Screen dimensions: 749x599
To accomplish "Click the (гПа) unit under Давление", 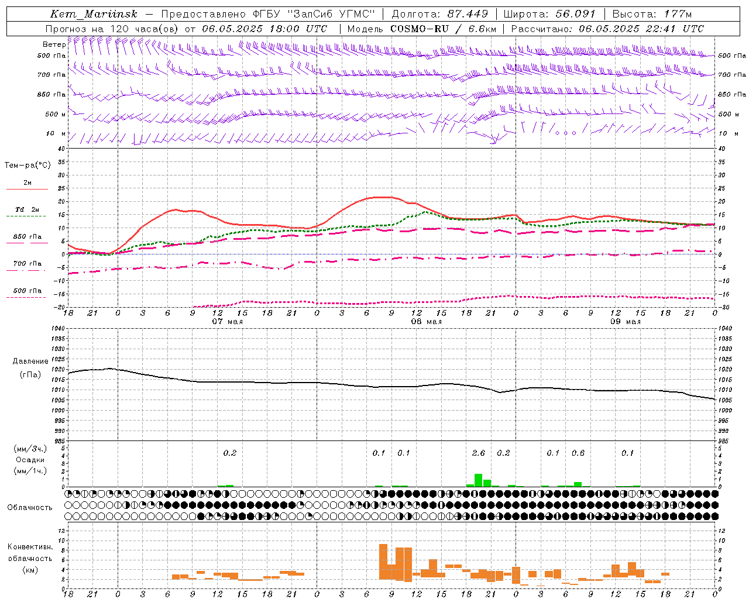I will coord(30,375).
